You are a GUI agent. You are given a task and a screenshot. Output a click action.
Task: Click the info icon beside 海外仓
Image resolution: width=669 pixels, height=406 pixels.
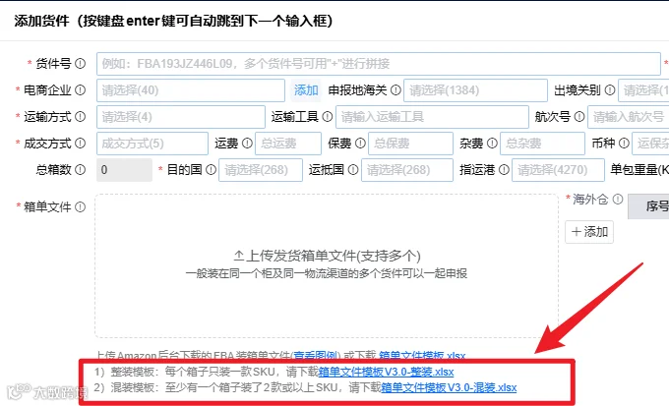coord(618,199)
